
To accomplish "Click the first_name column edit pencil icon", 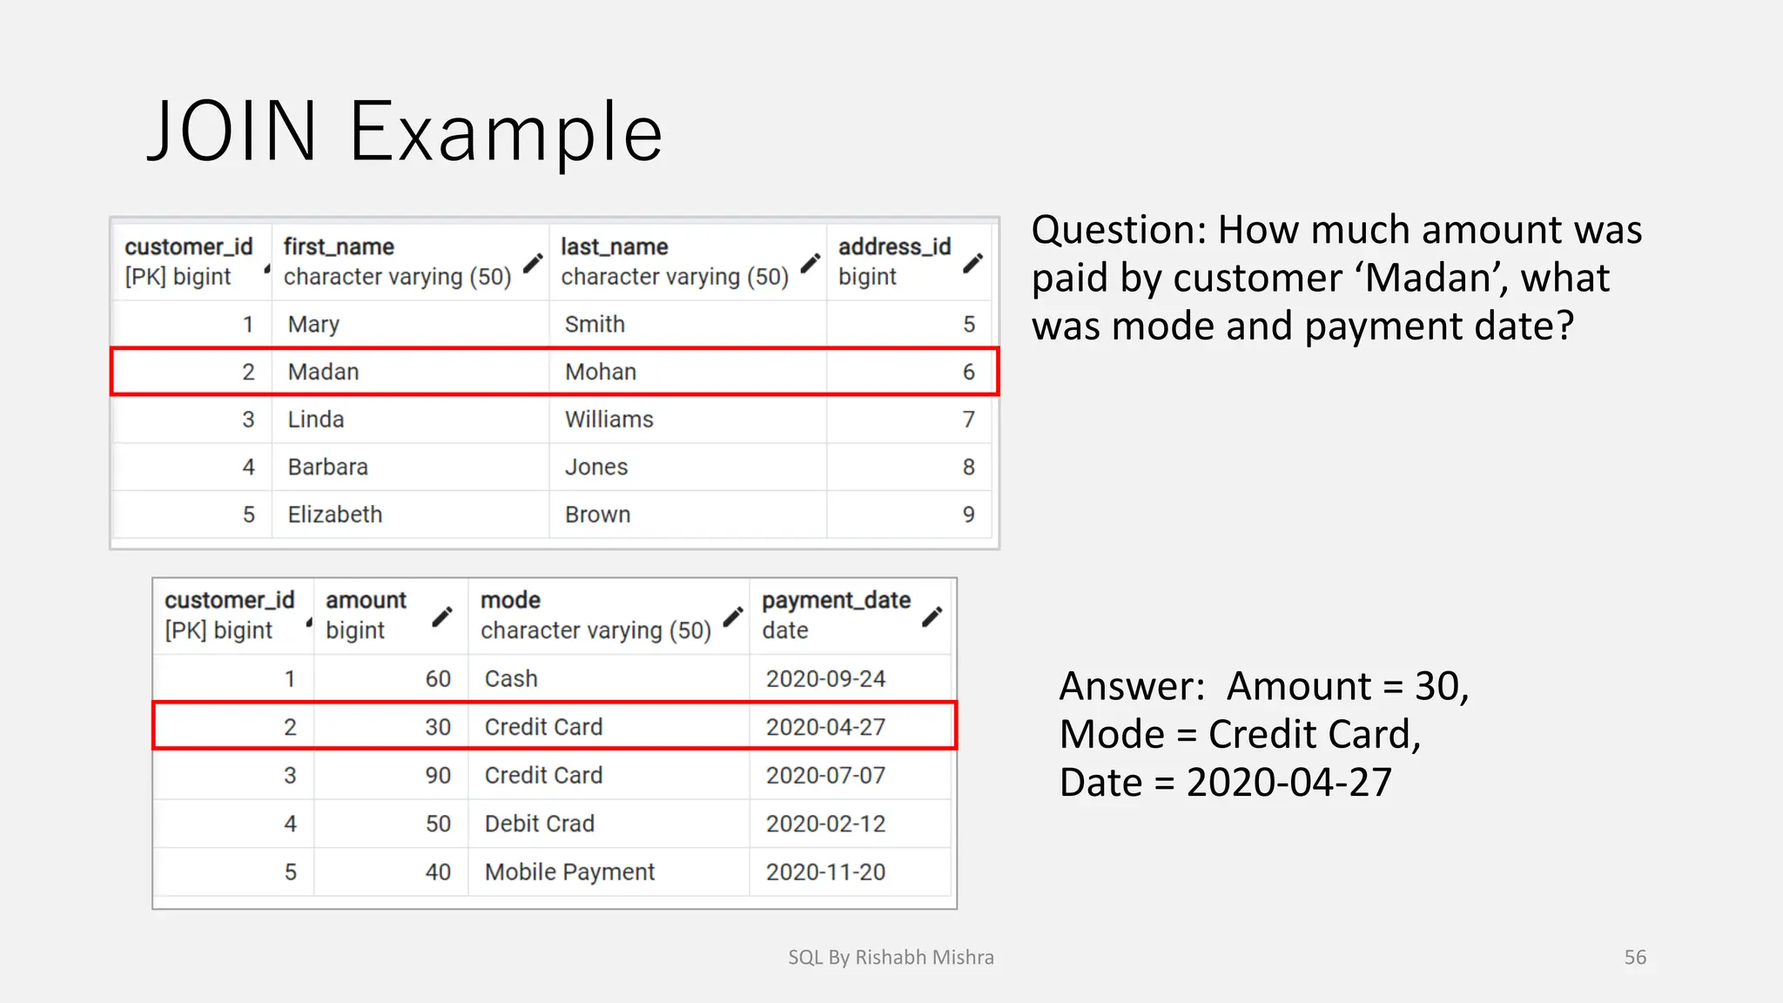I will click(x=533, y=262).
